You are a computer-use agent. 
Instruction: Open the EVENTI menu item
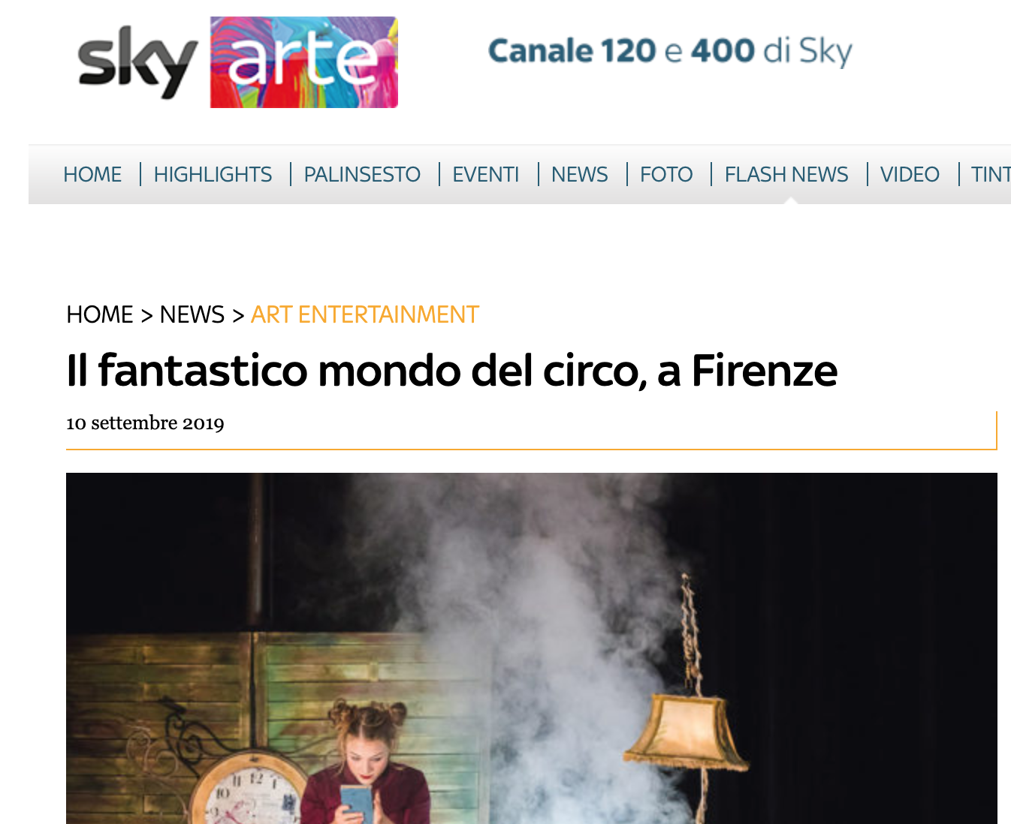485,174
